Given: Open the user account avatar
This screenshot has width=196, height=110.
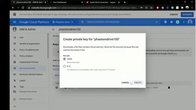Looking at the screenshot, I should [190, 22].
